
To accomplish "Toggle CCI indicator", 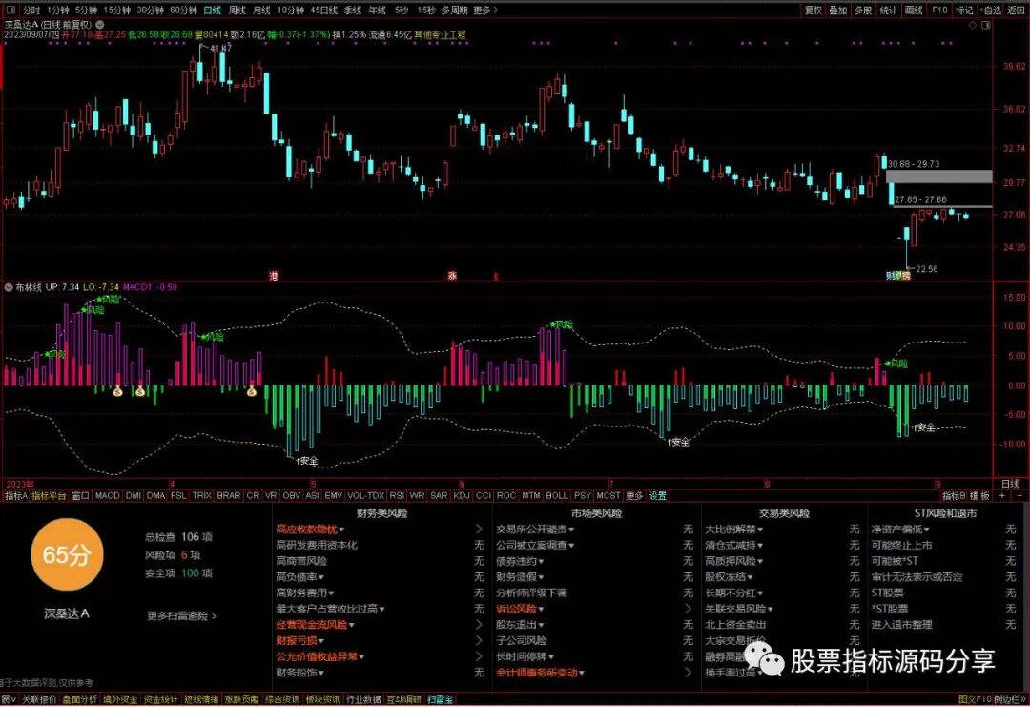I will pos(484,495).
